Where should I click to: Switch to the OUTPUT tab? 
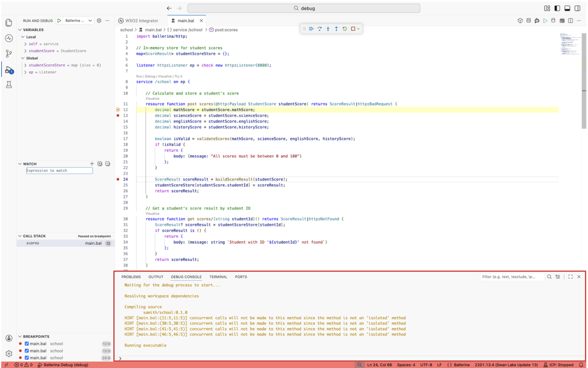(x=156, y=277)
